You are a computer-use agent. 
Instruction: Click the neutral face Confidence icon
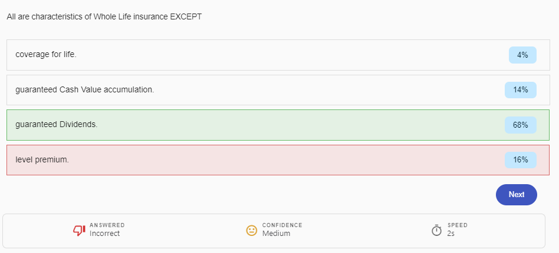pyautogui.click(x=252, y=230)
